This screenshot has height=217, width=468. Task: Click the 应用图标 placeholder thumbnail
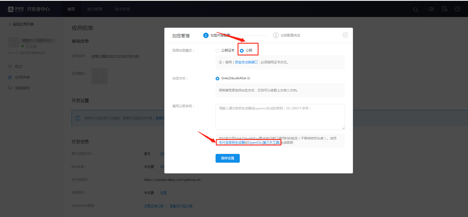click(99, 76)
